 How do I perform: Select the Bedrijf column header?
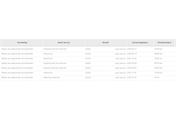tap(106, 43)
